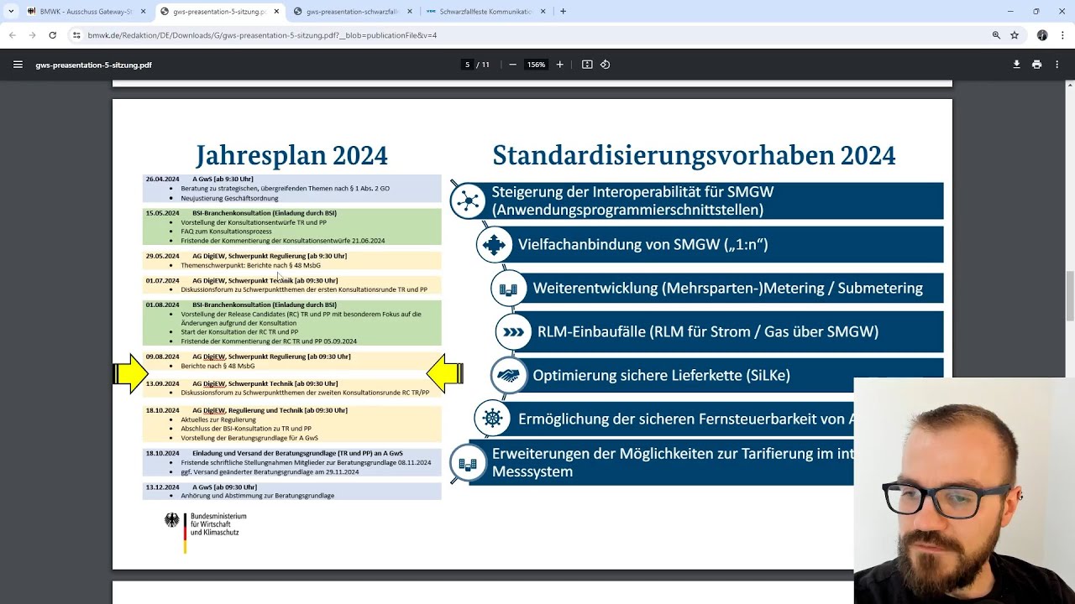Viewport: 1075px width, 604px height.
Task: Click the address bar URL
Action: click(x=262, y=35)
